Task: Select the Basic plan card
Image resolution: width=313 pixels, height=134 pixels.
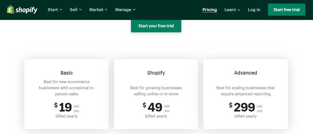Action: tap(67, 94)
